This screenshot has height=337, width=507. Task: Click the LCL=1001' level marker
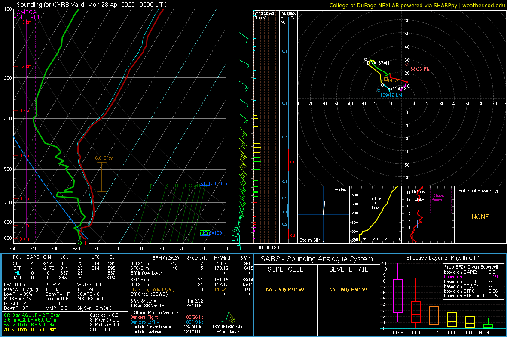tap(212, 233)
